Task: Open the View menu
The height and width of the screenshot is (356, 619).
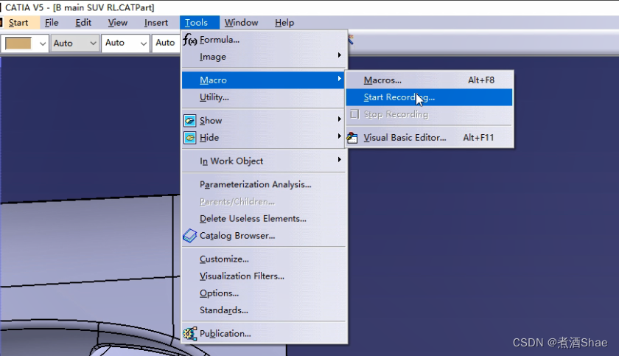Action: point(118,23)
